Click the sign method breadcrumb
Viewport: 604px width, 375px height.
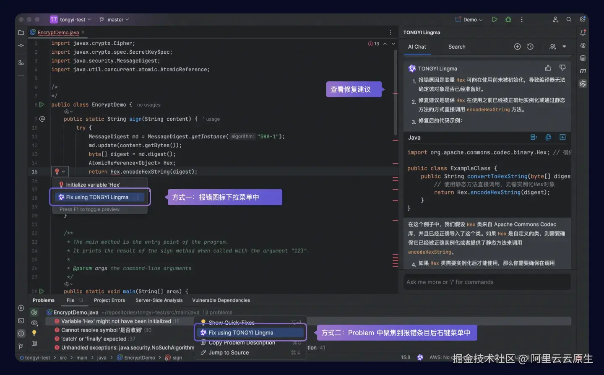(174, 358)
